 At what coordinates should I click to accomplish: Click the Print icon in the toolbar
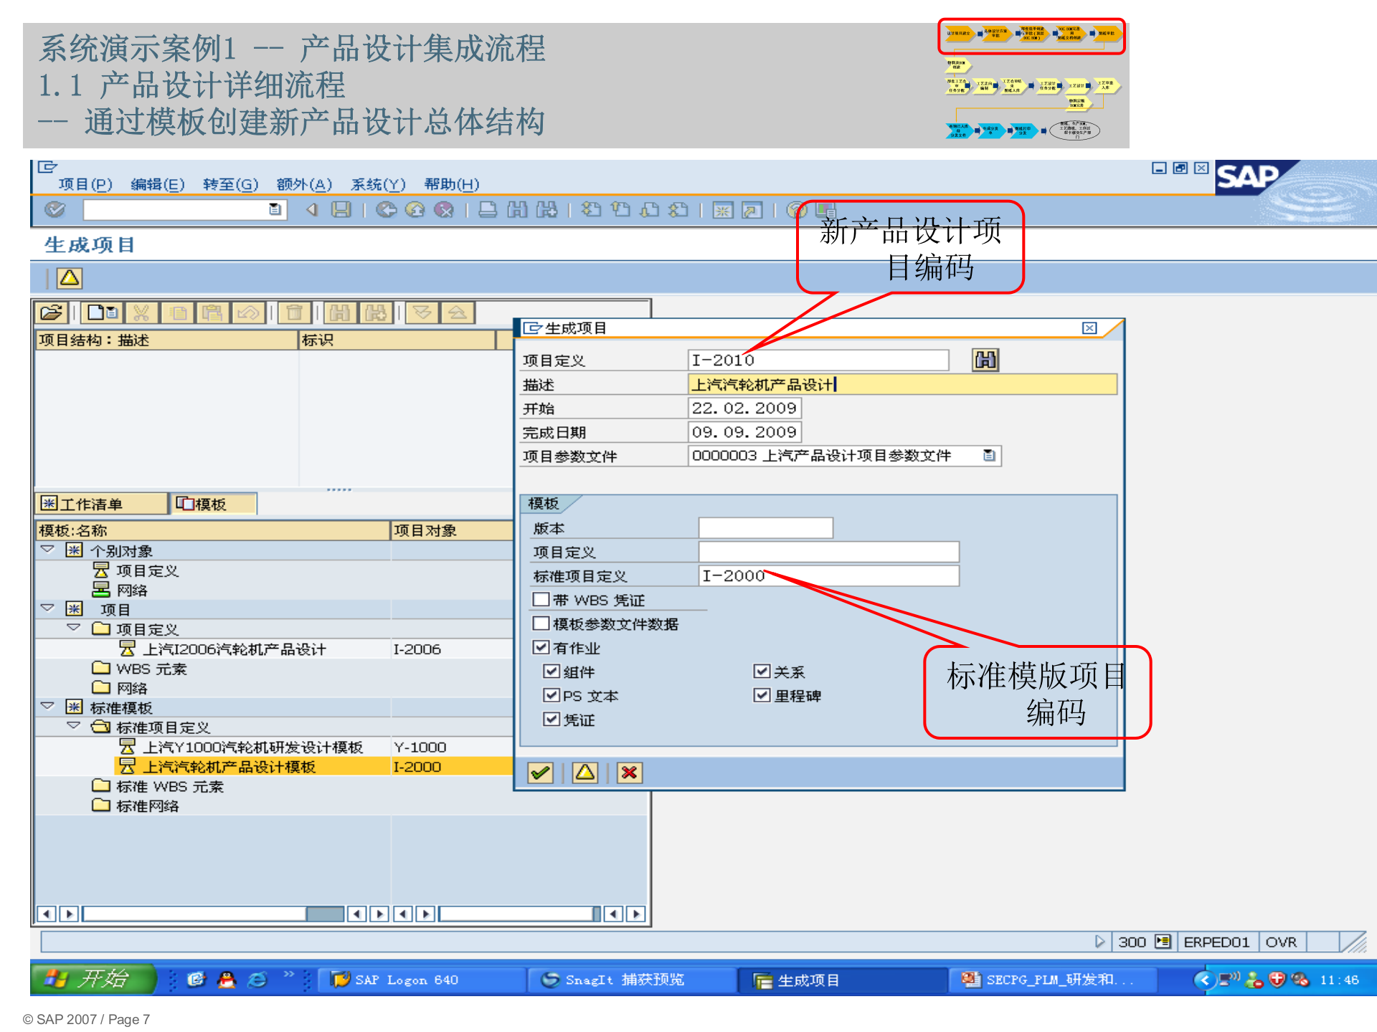[491, 210]
